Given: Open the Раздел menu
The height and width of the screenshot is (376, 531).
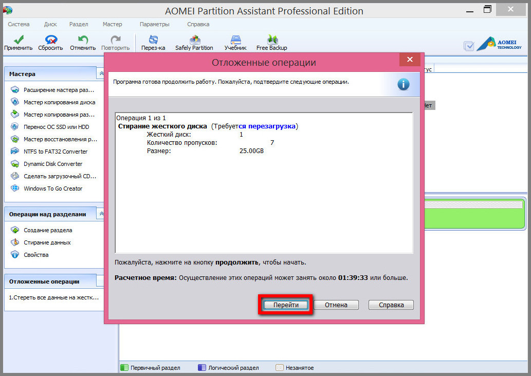Looking at the screenshot, I should [79, 24].
